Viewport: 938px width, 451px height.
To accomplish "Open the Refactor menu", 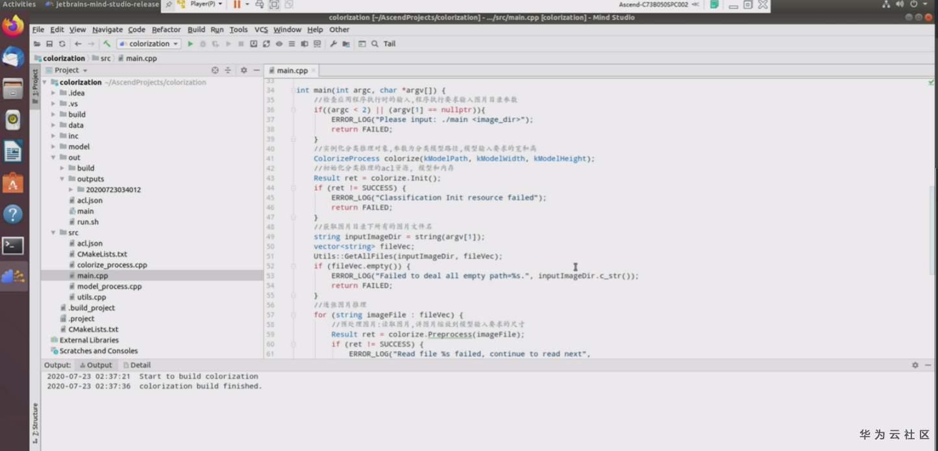I will (166, 30).
